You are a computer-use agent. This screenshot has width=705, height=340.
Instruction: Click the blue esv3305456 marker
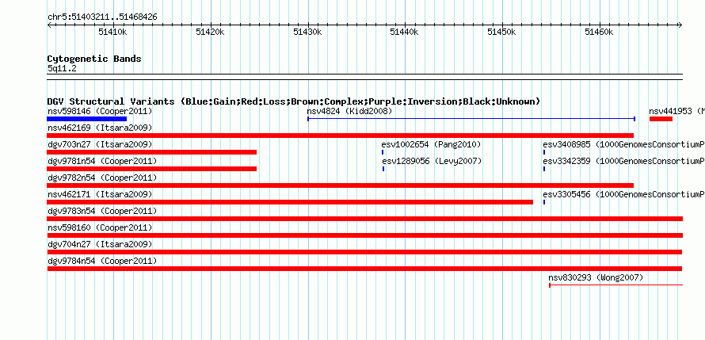coord(544,202)
